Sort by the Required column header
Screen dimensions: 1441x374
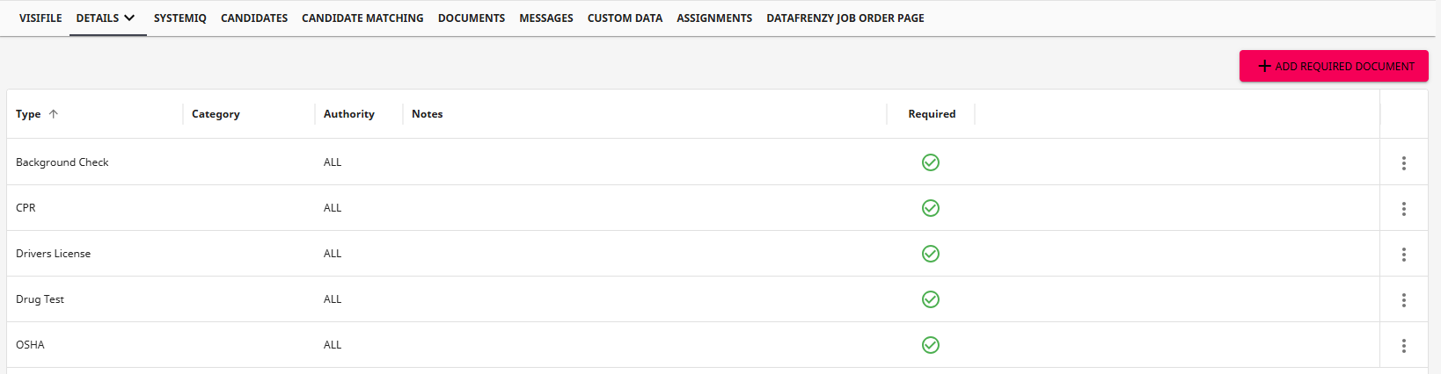pos(932,114)
